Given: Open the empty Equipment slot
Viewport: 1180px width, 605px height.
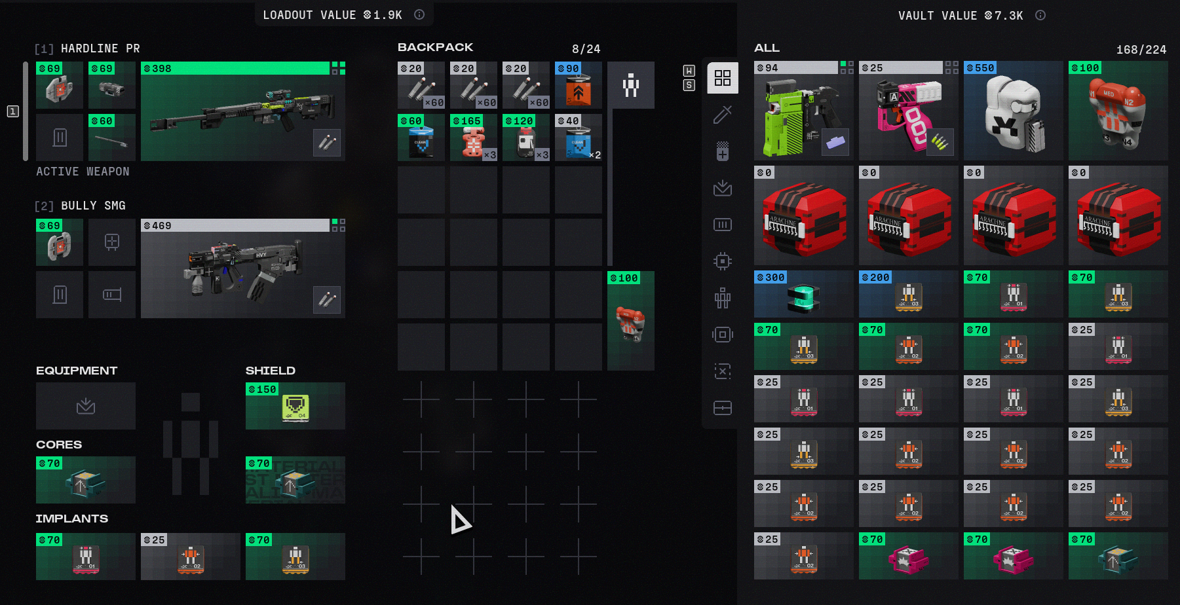Looking at the screenshot, I should (x=86, y=406).
